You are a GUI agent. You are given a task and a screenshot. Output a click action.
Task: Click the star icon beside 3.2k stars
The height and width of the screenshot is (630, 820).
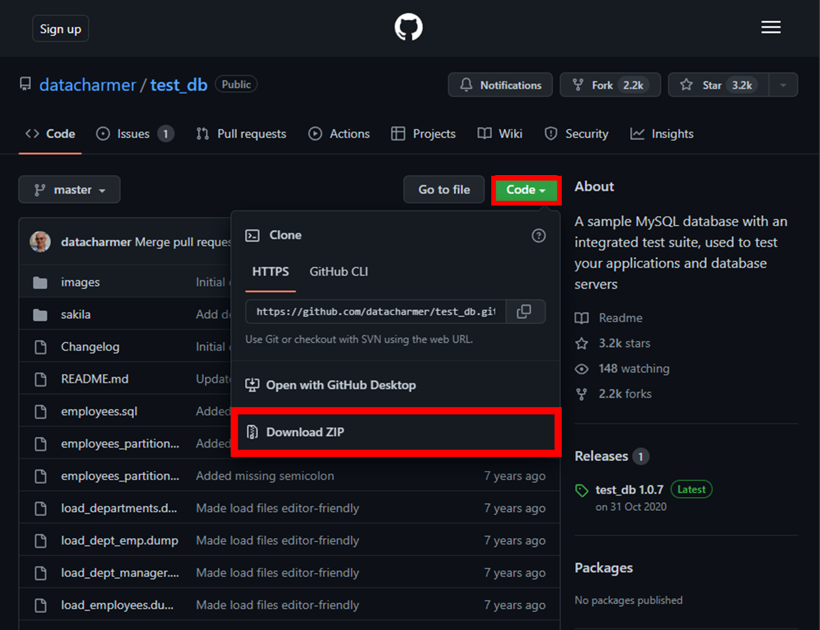coord(582,343)
